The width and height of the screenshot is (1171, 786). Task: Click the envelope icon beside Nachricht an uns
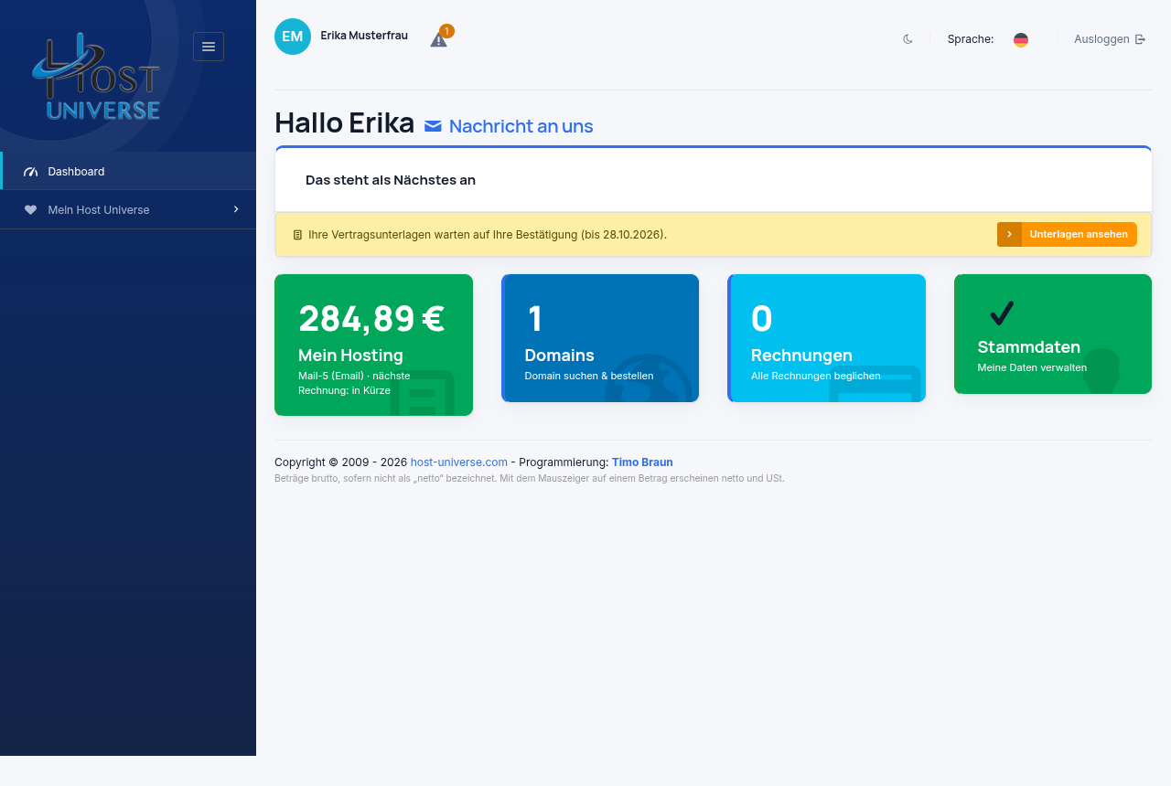433,126
